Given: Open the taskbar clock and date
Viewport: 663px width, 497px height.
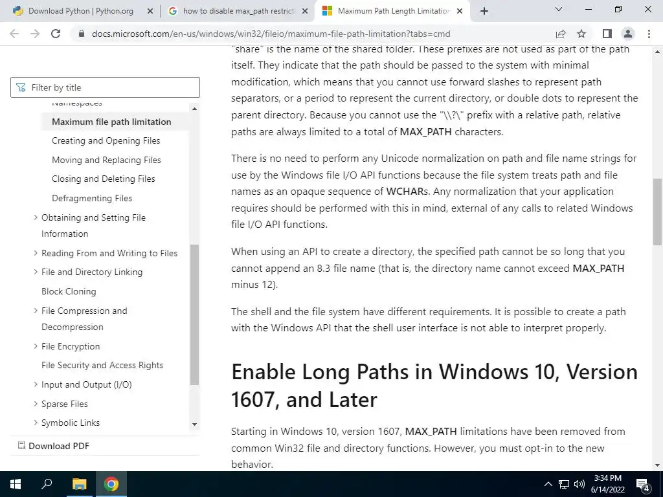Looking at the screenshot, I should pyautogui.click(x=607, y=484).
